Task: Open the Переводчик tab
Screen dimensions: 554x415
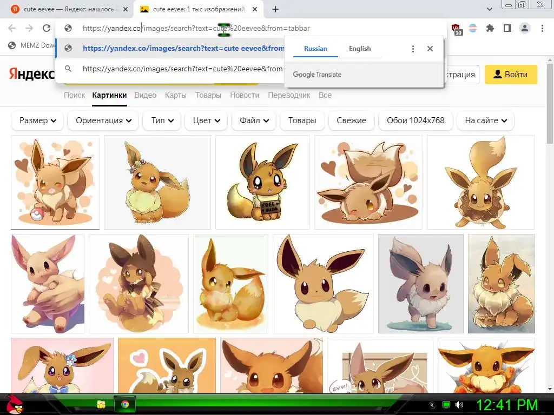Action: 289,95
